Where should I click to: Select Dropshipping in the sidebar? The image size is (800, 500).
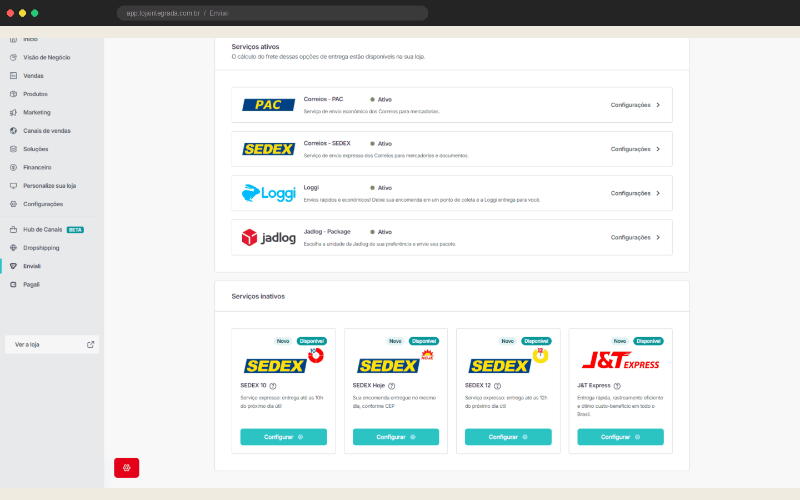[x=41, y=248]
